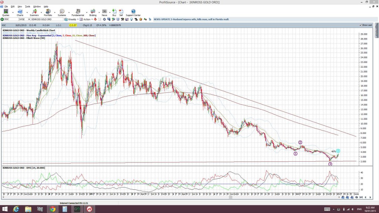Screen dimensions: 379x213
Task: Open the News toolbar button
Action: (104, 13)
